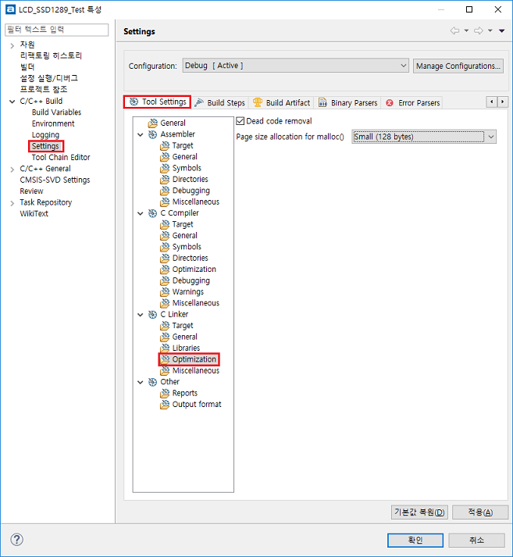Select WikiText in sidebar
The height and width of the screenshot is (557, 513).
coord(34,214)
